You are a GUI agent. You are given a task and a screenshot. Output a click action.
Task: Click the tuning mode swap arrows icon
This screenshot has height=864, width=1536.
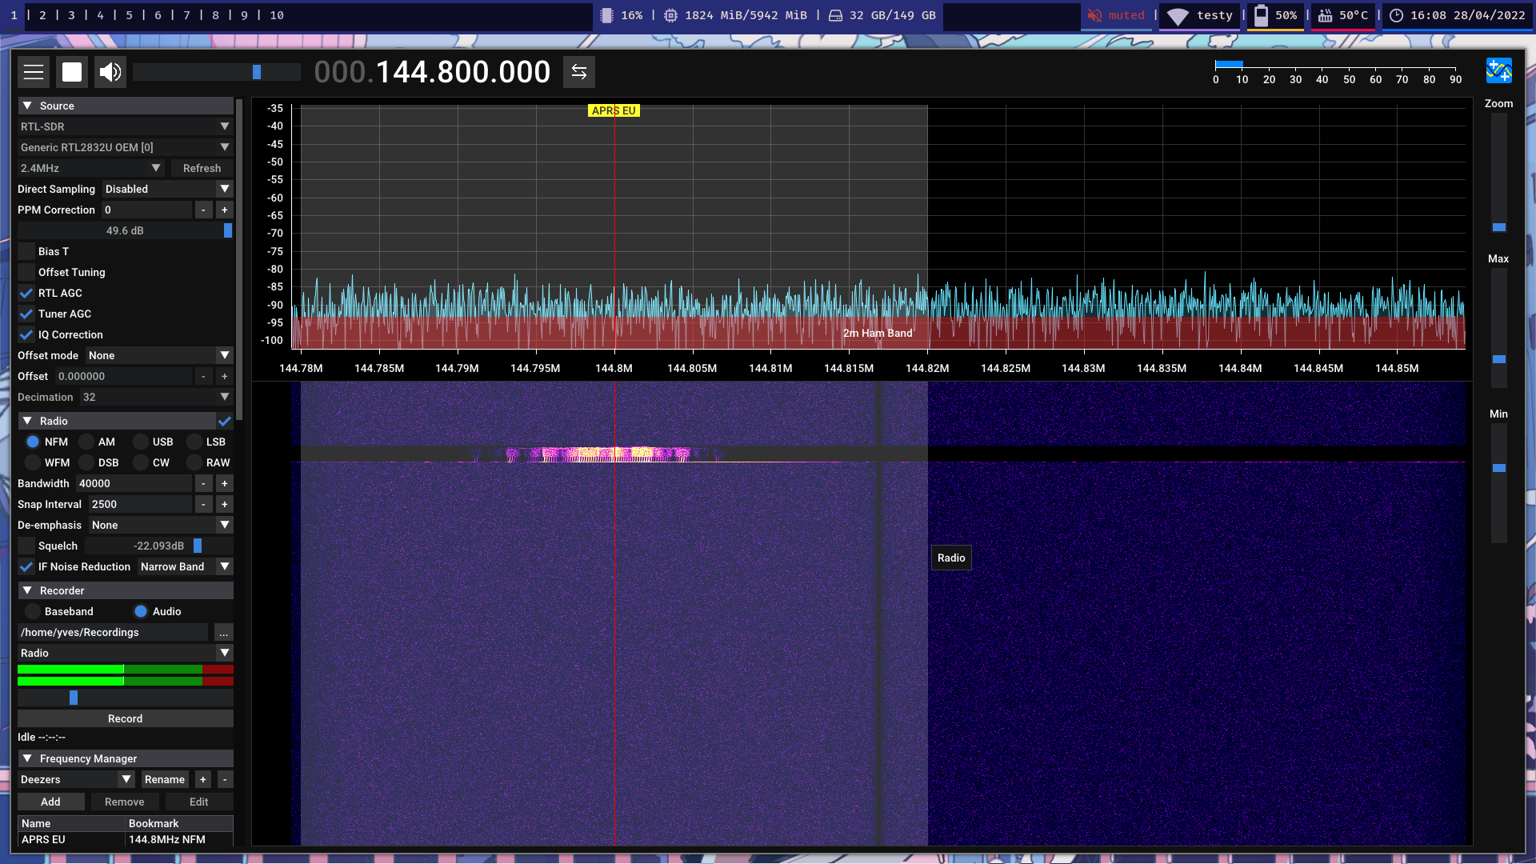[579, 72]
